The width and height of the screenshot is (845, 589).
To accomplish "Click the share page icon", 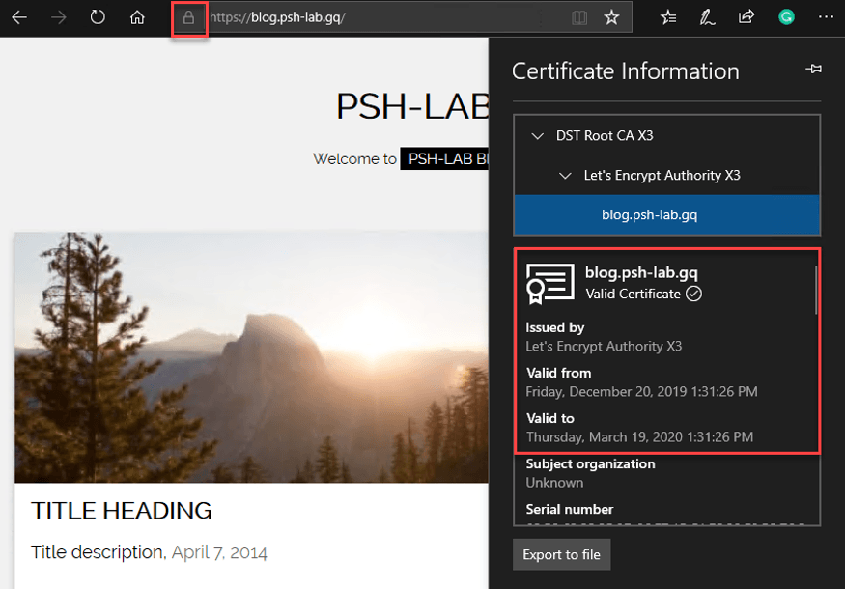I will click(x=746, y=17).
